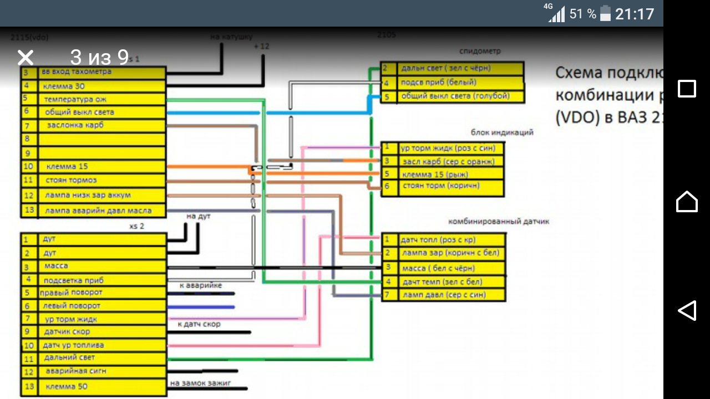Tap the 'к датч скор' wire label

click(x=199, y=324)
